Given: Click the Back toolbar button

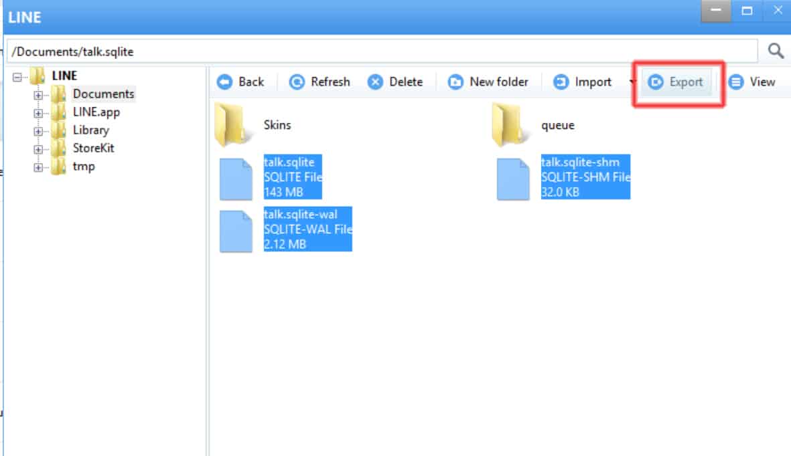Looking at the screenshot, I should [x=240, y=82].
